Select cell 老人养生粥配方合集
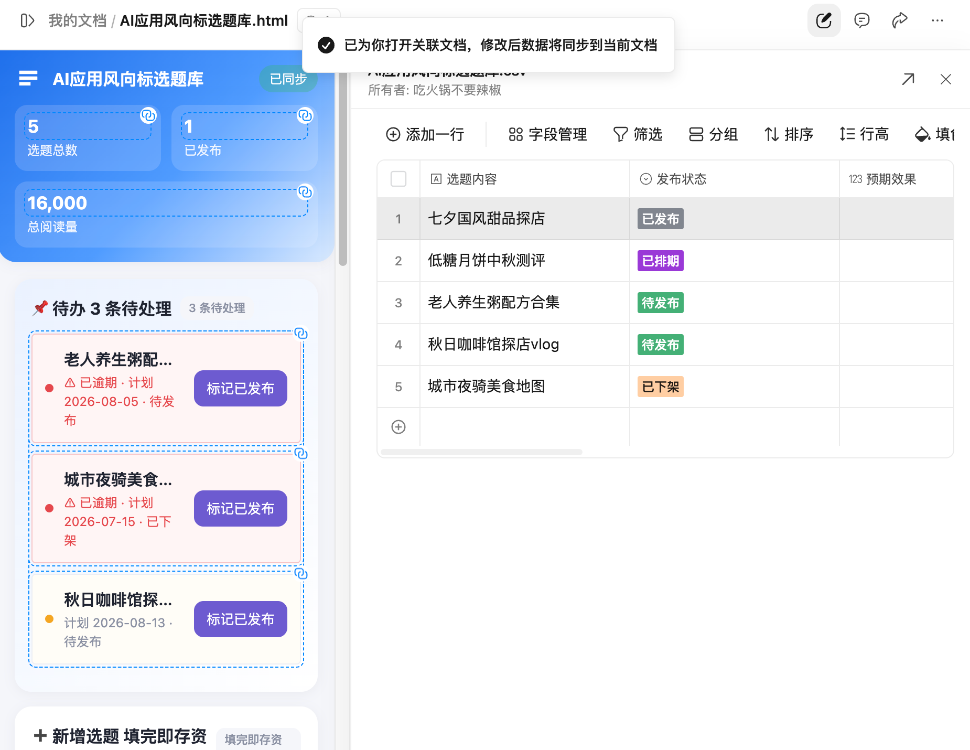The width and height of the screenshot is (970, 750). point(525,303)
